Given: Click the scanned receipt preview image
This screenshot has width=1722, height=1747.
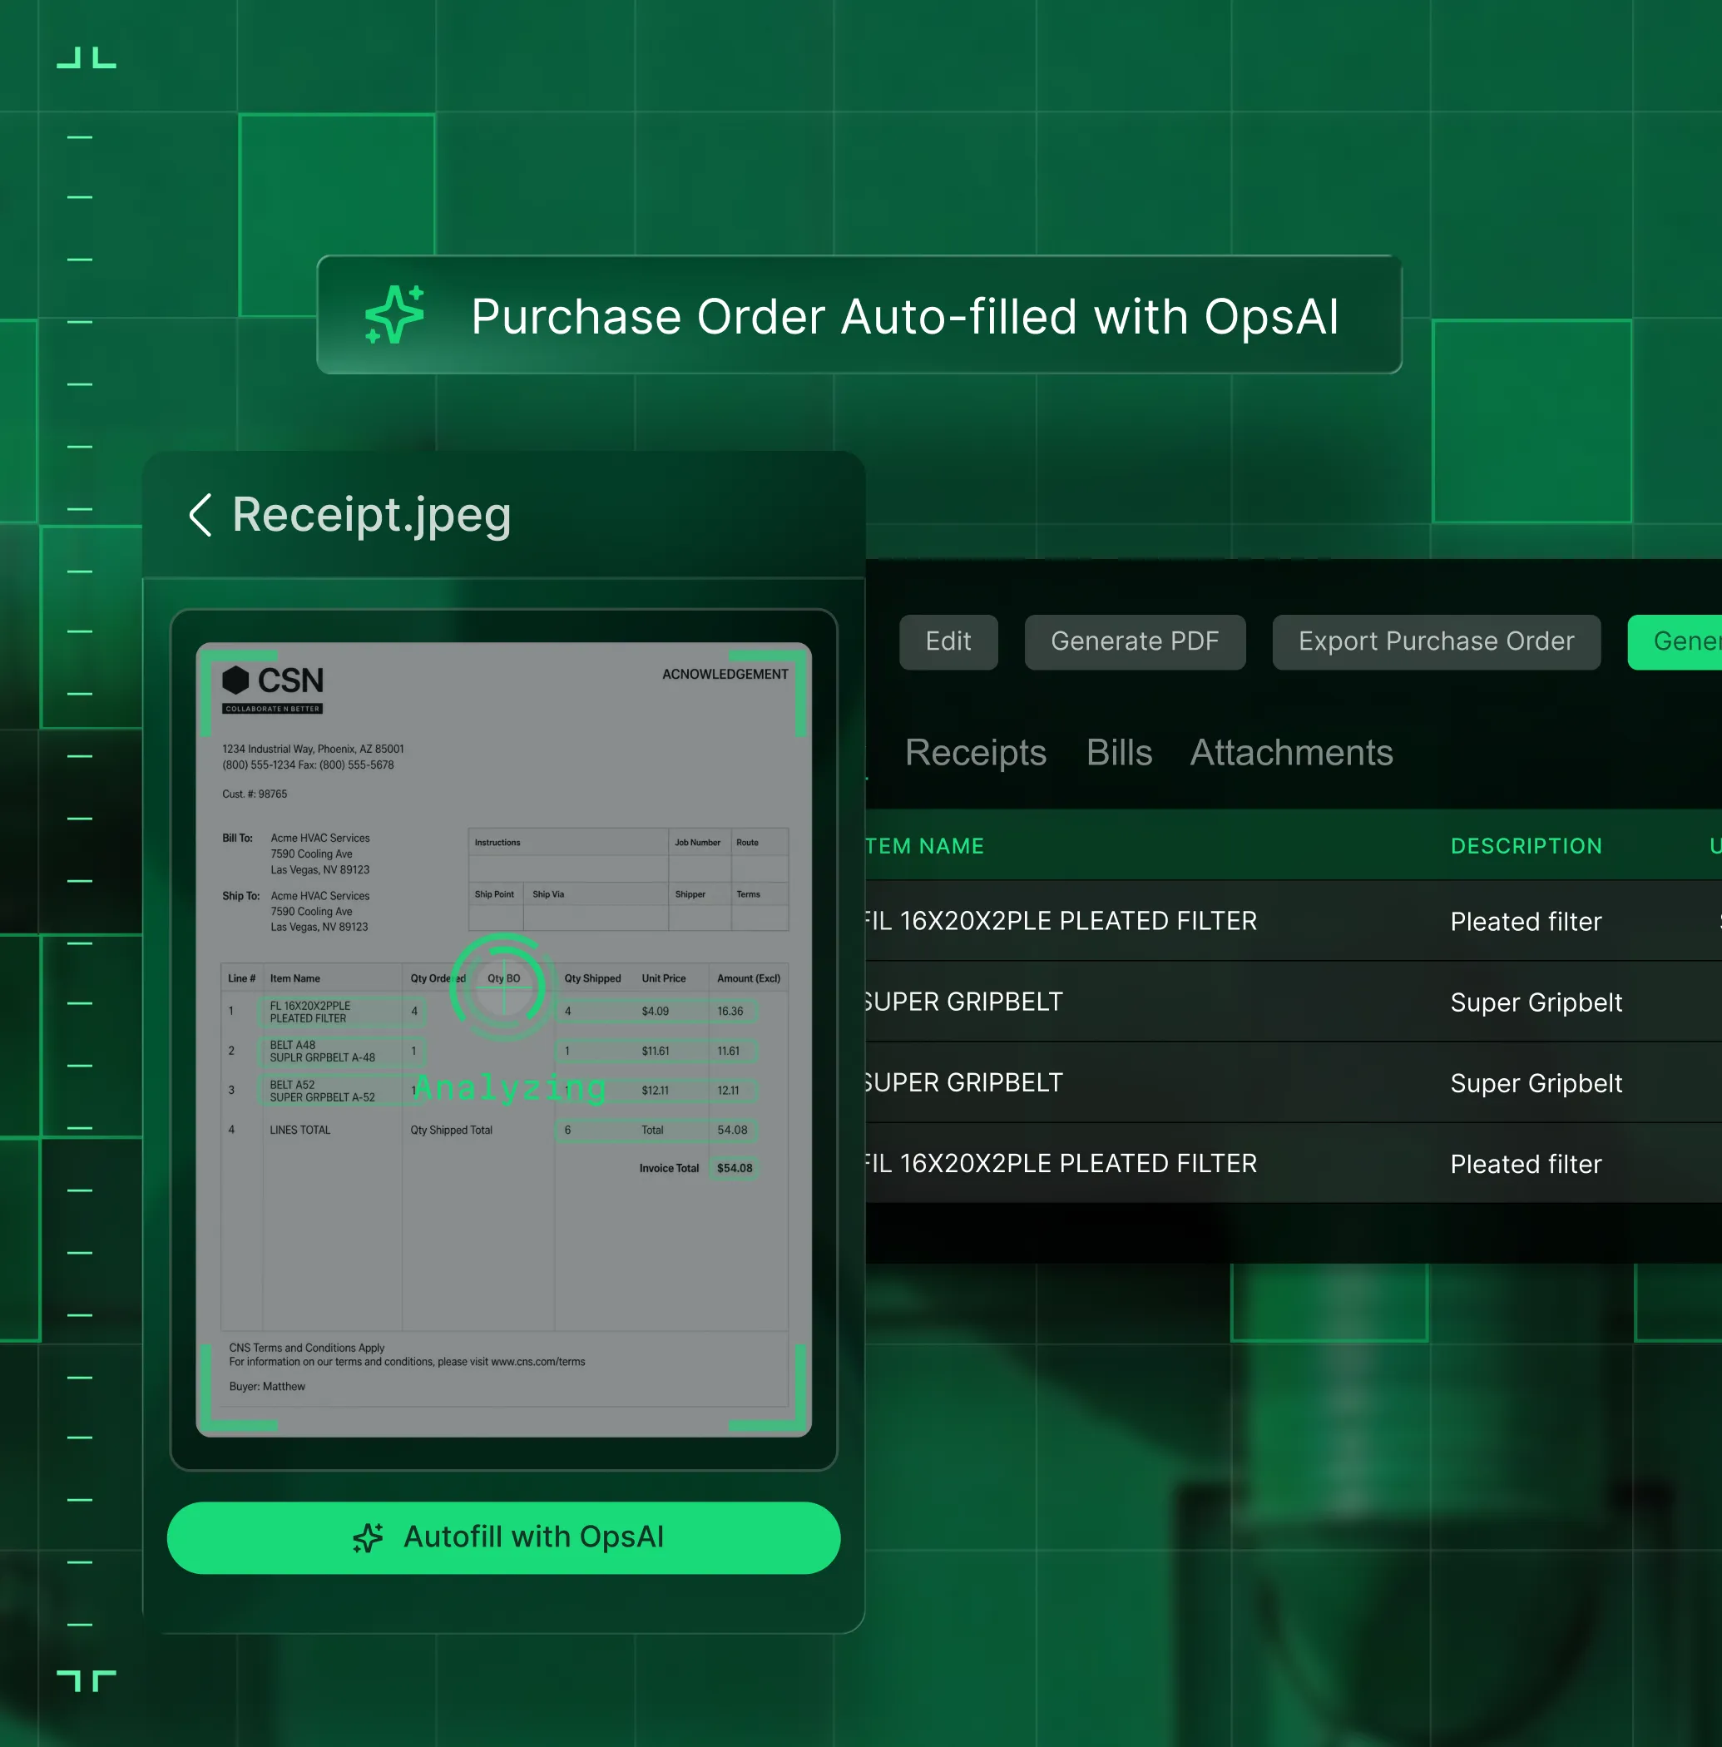Looking at the screenshot, I should (504, 1039).
